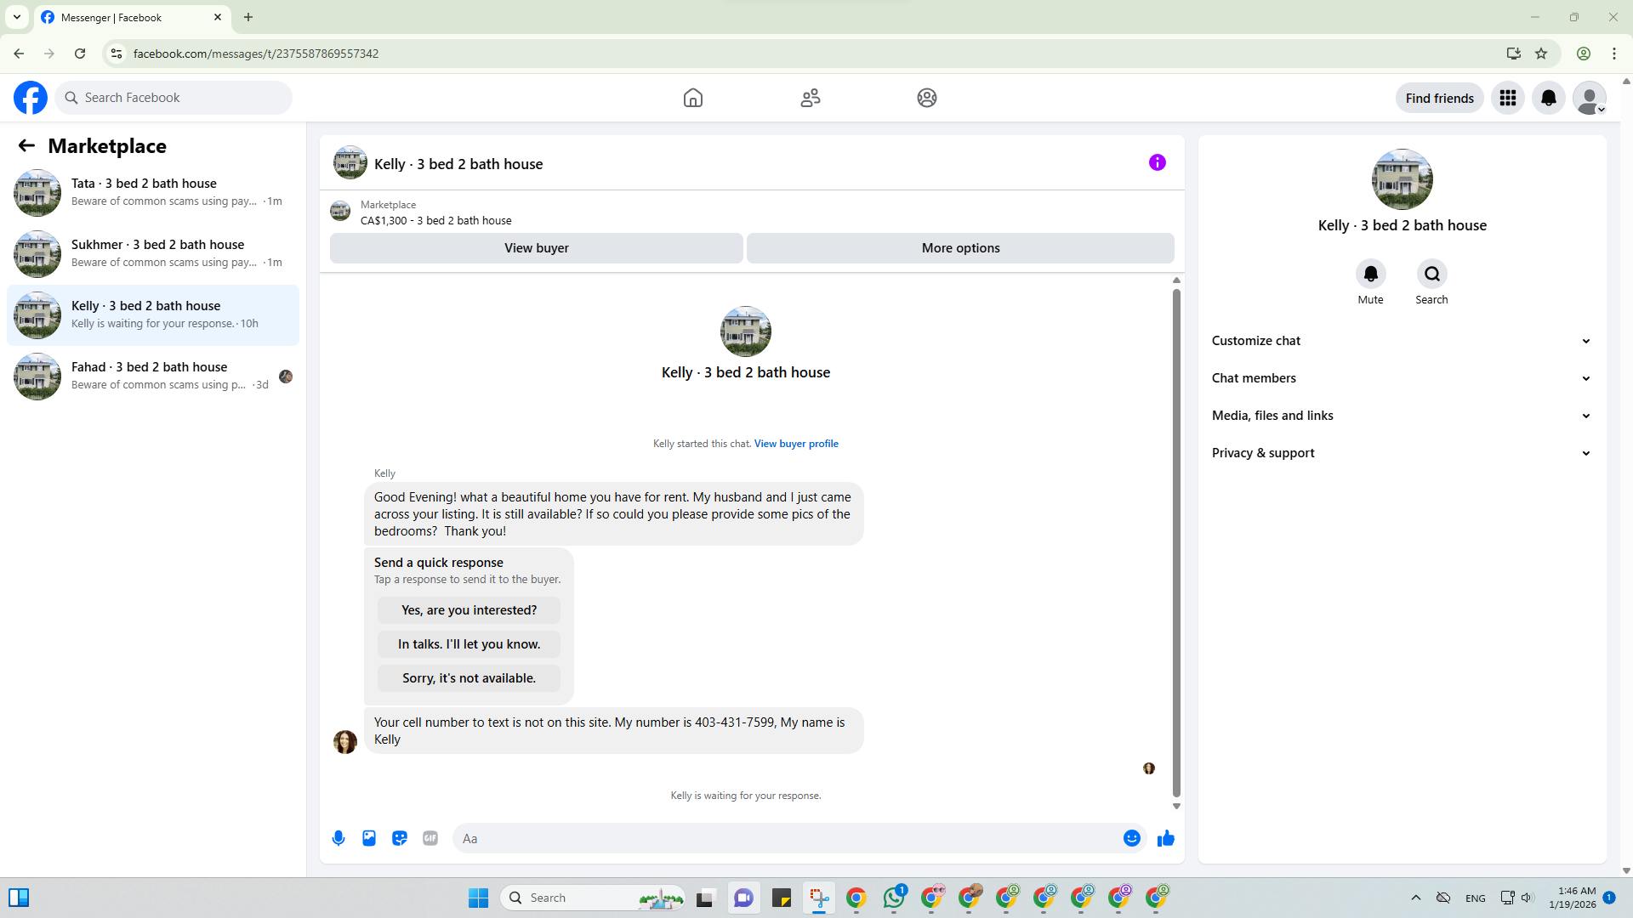
Task: Open the account profile avatar menu
Action: click(1590, 98)
